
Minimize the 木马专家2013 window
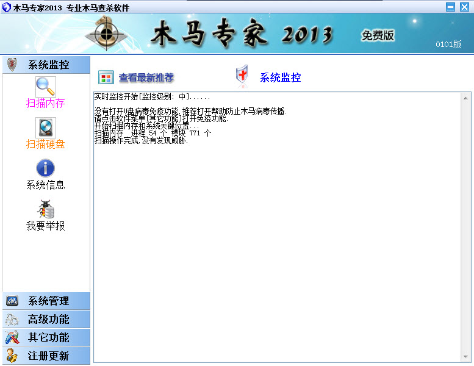(450, 7)
